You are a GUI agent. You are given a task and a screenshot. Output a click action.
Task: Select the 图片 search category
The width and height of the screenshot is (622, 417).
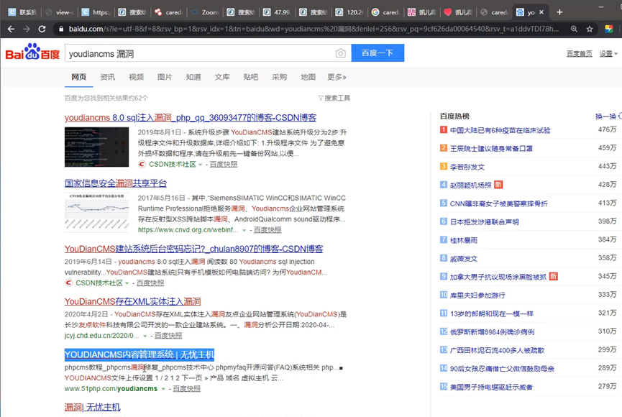165,77
